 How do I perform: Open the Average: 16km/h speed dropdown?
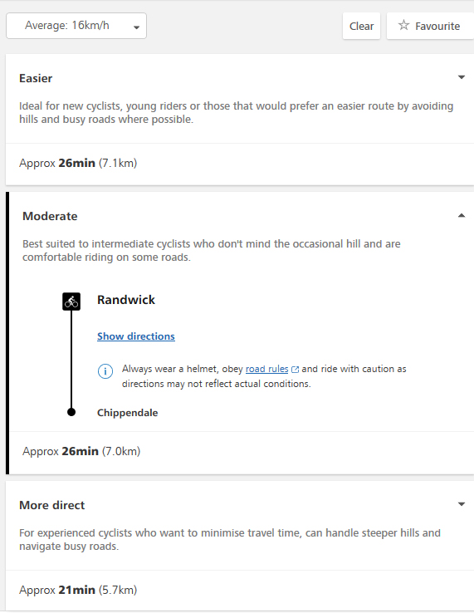76,26
